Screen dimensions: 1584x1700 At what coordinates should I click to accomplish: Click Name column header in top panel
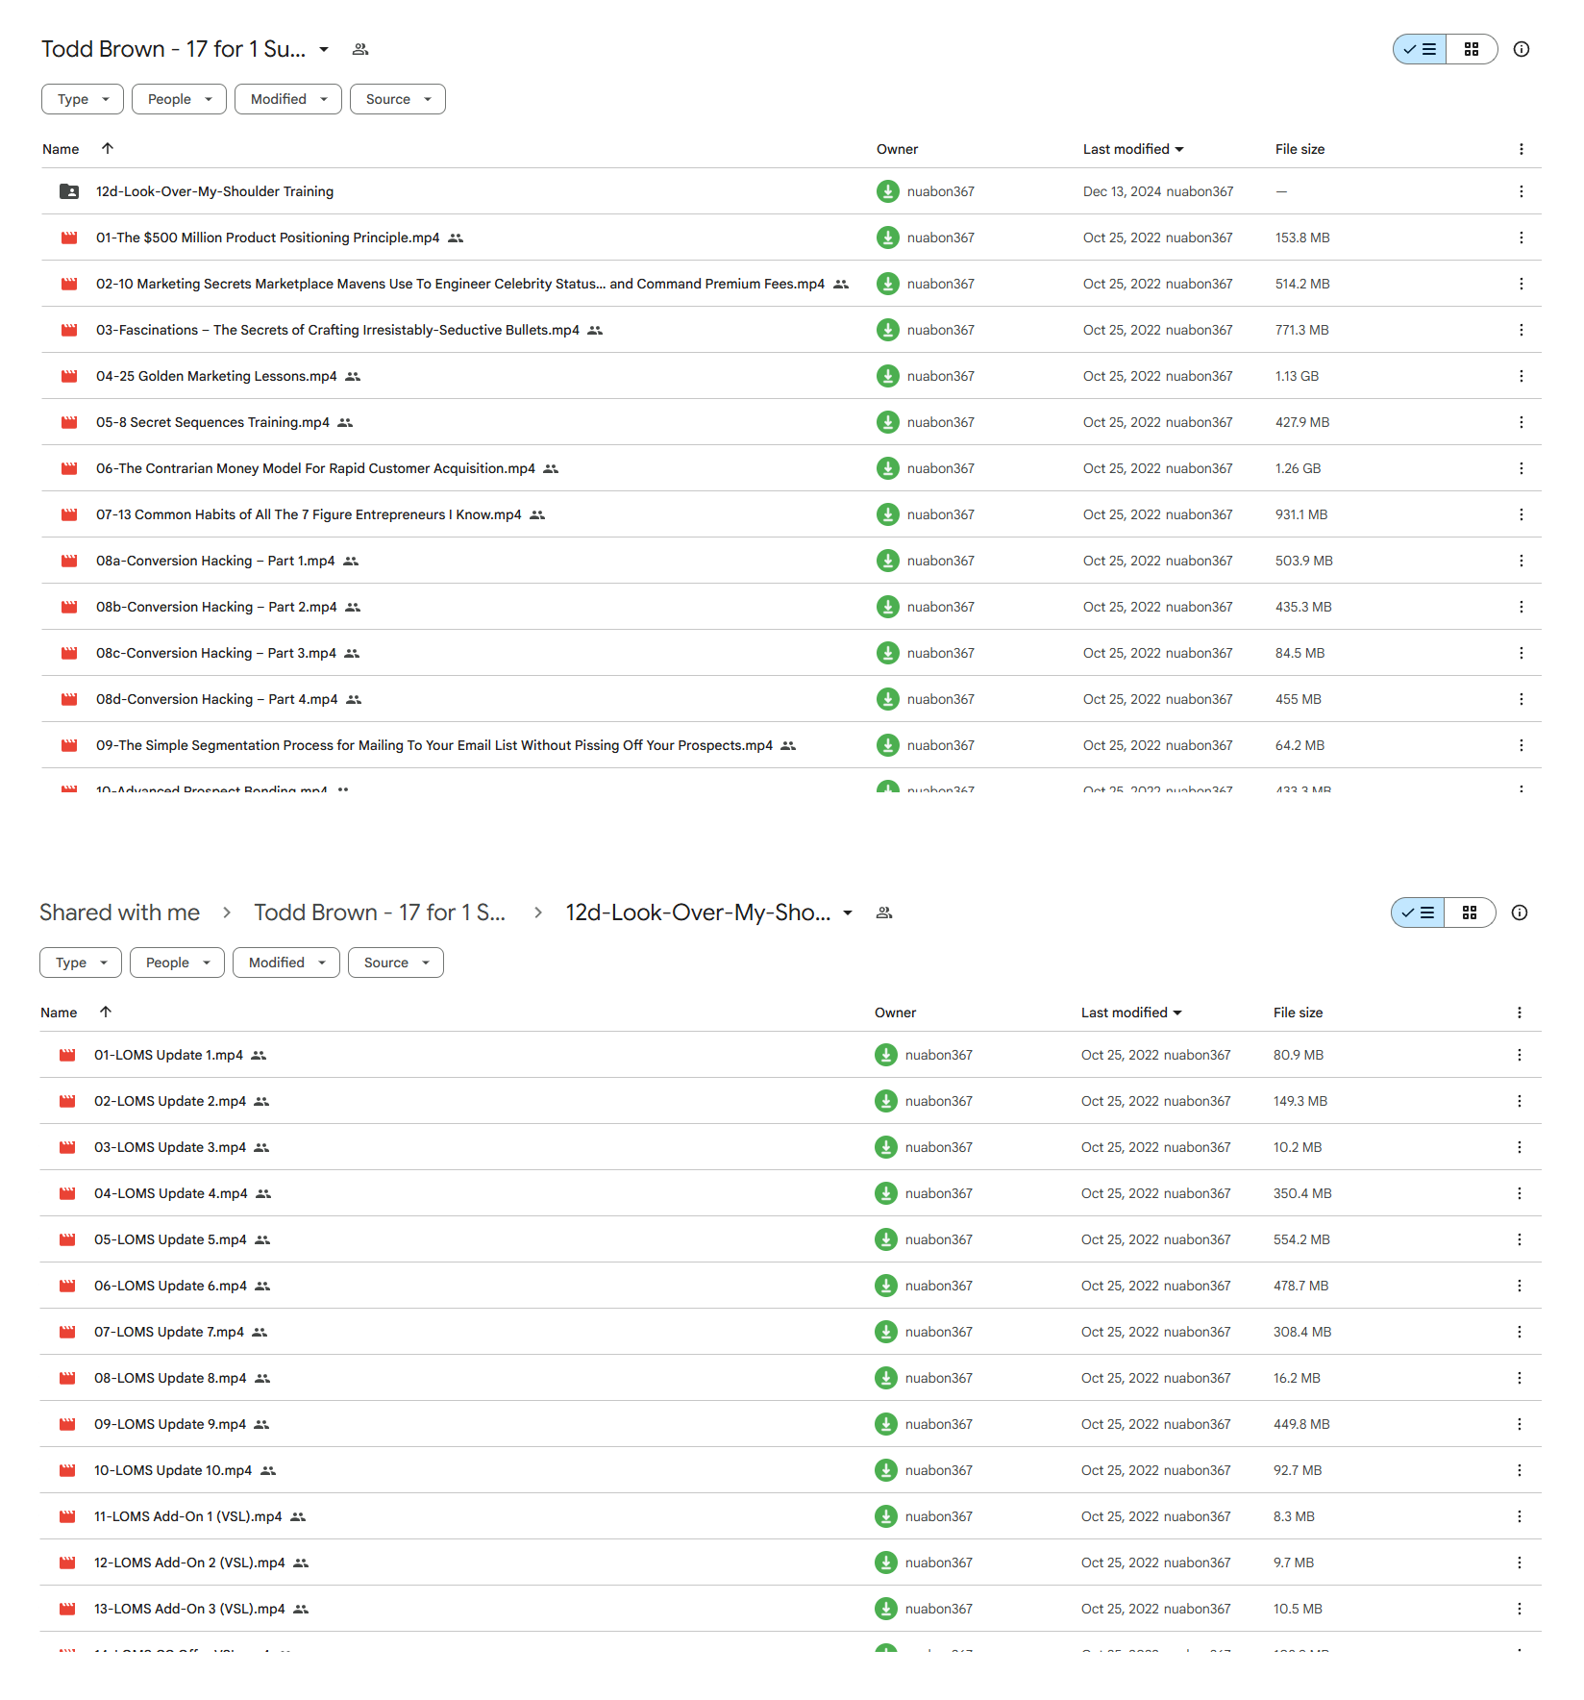click(x=61, y=149)
